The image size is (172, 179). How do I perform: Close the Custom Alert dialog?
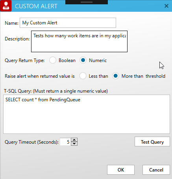click(x=166, y=6)
